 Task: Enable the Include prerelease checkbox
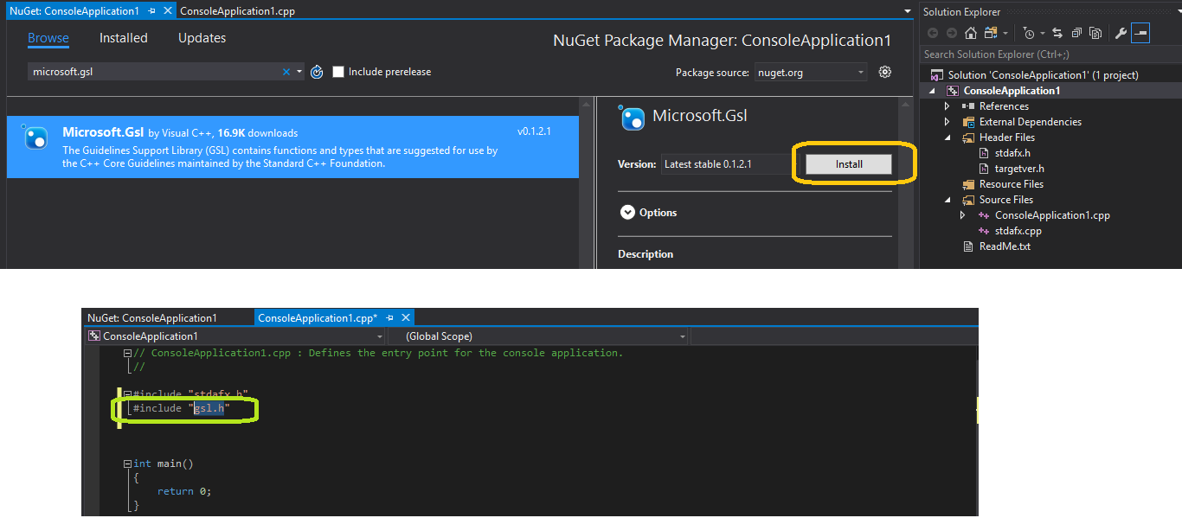(x=338, y=72)
